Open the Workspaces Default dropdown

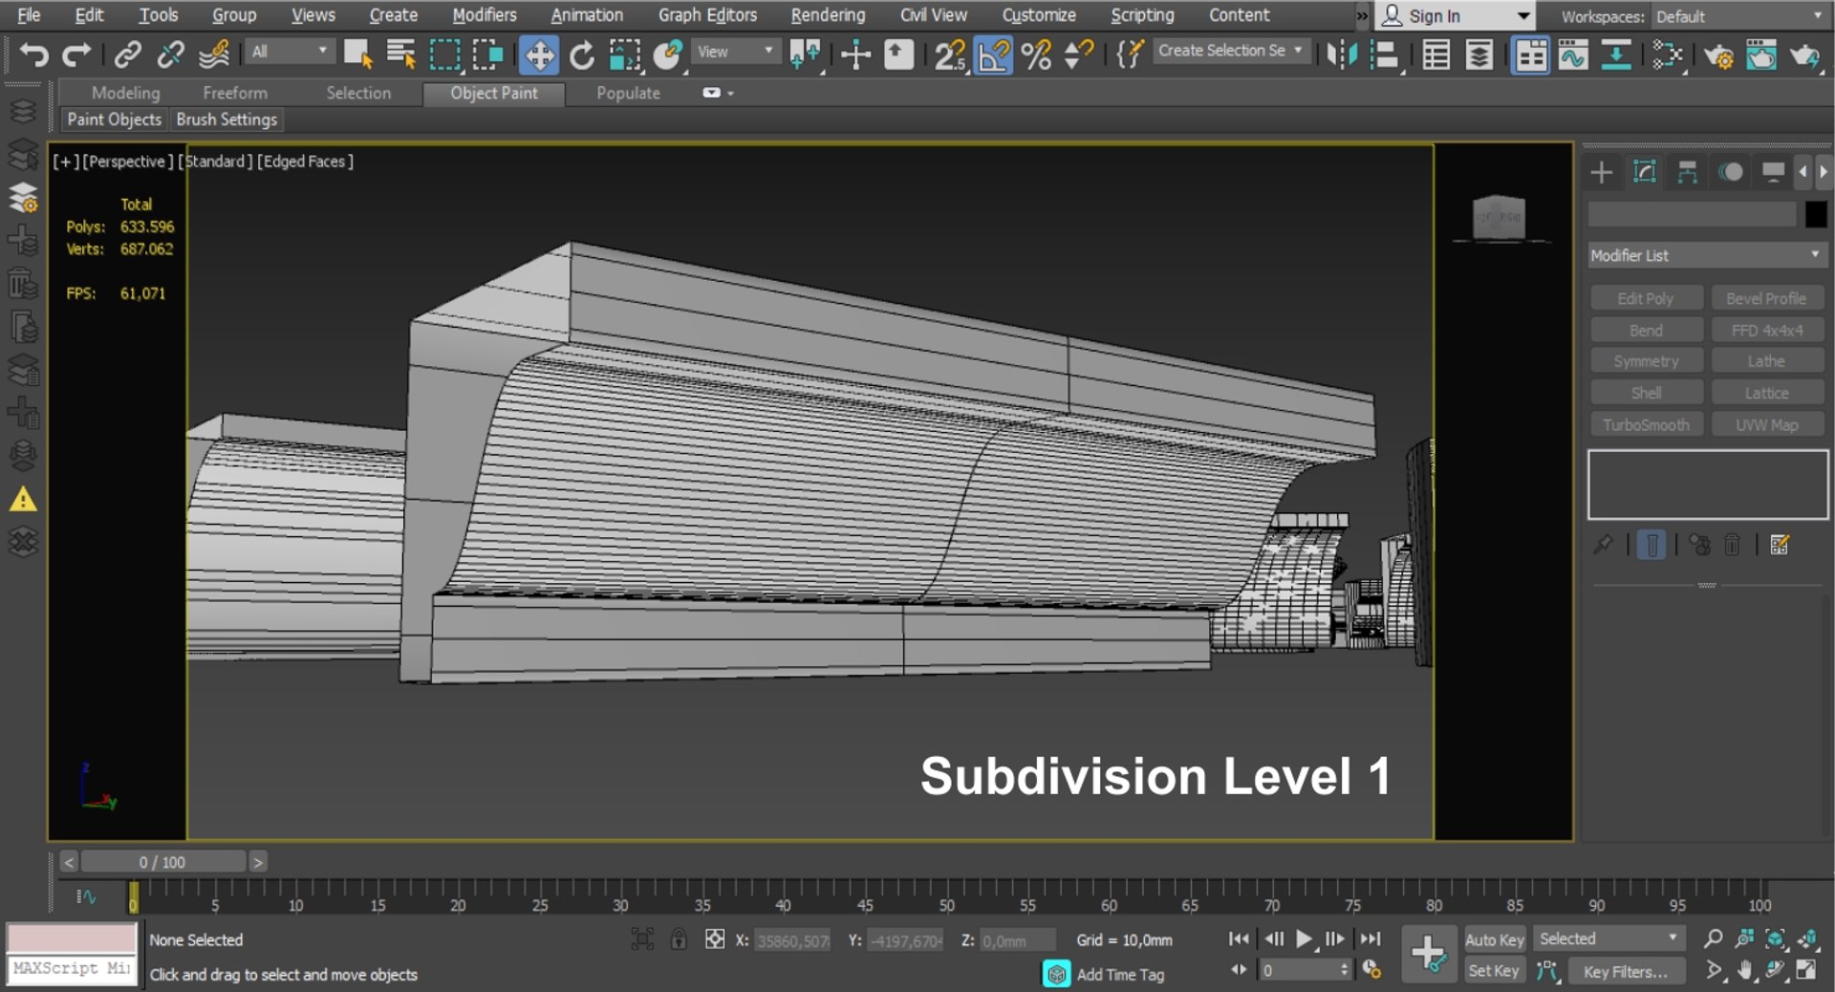pos(1738,16)
